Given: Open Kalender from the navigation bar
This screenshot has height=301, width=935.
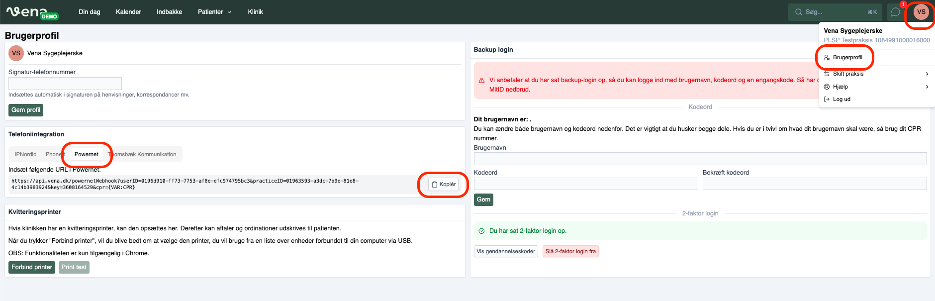Looking at the screenshot, I should point(128,12).
